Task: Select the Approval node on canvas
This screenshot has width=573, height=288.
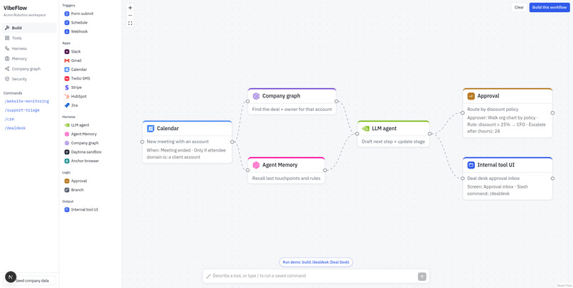Action: [x=508, y=112]
